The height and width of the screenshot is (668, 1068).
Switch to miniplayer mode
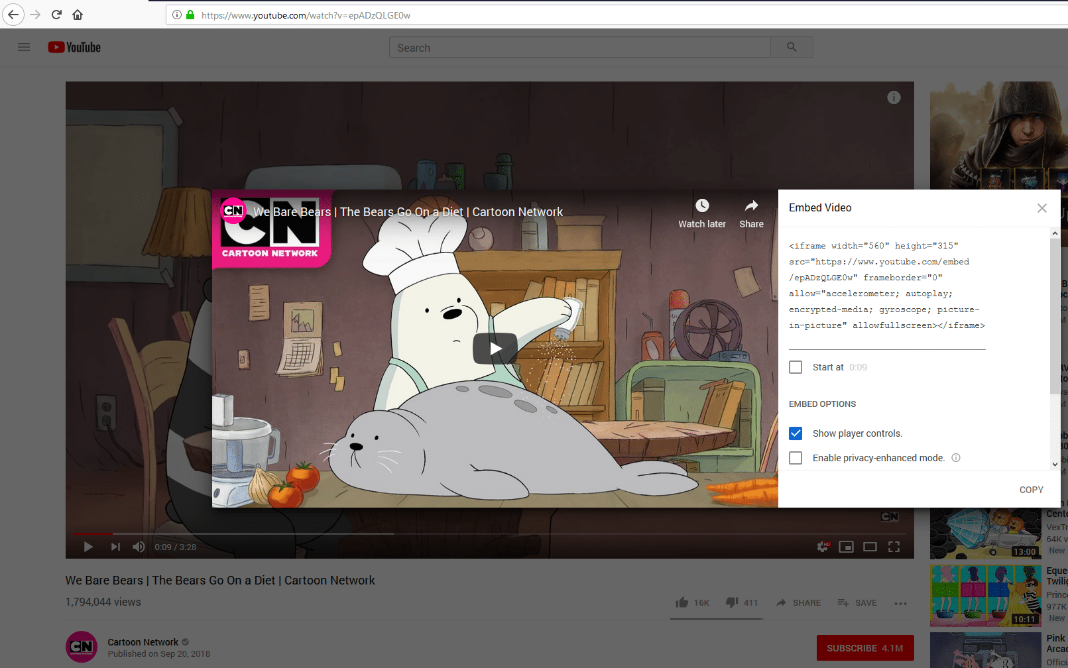click(846, 547)
